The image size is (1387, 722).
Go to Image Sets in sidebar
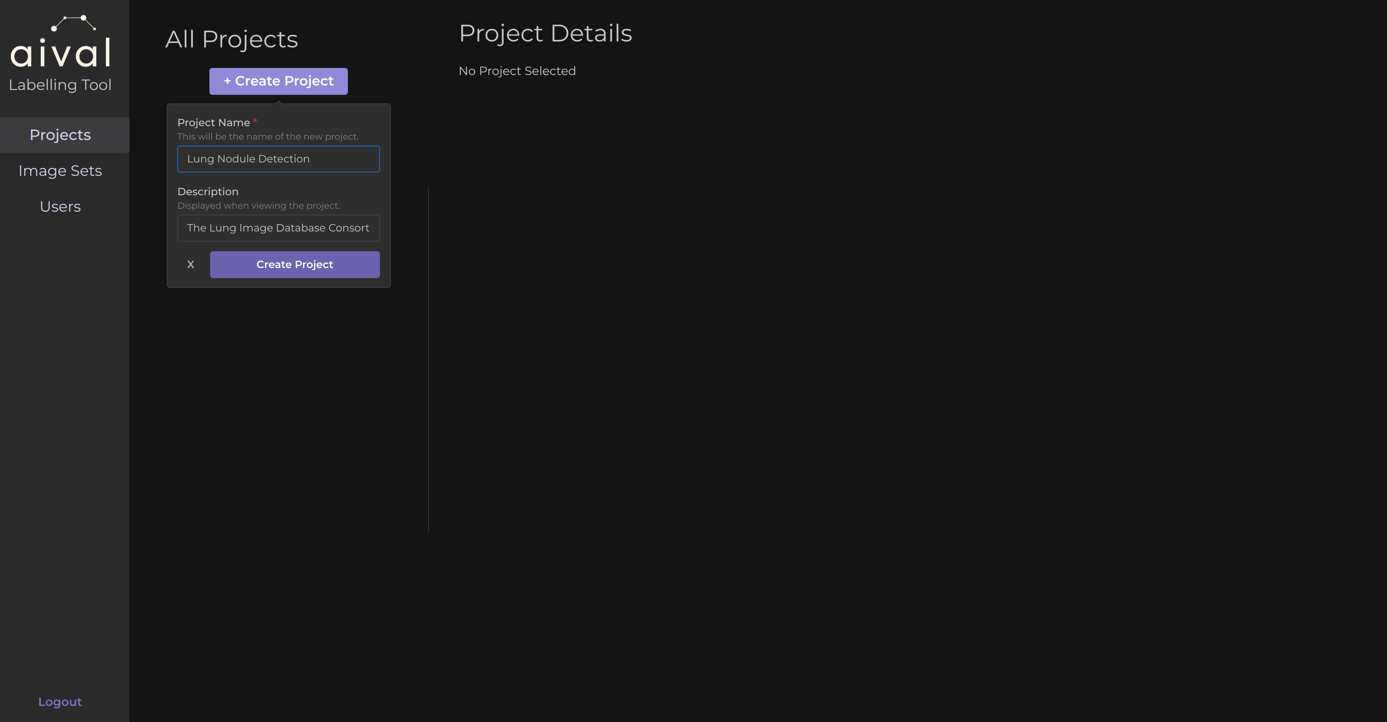click(60, 171)
